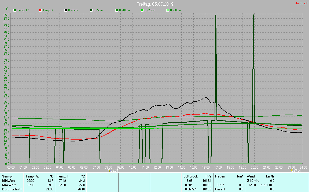
Task: Toggle the black B +5cm legend marker
Action: [x=65, y=10]
